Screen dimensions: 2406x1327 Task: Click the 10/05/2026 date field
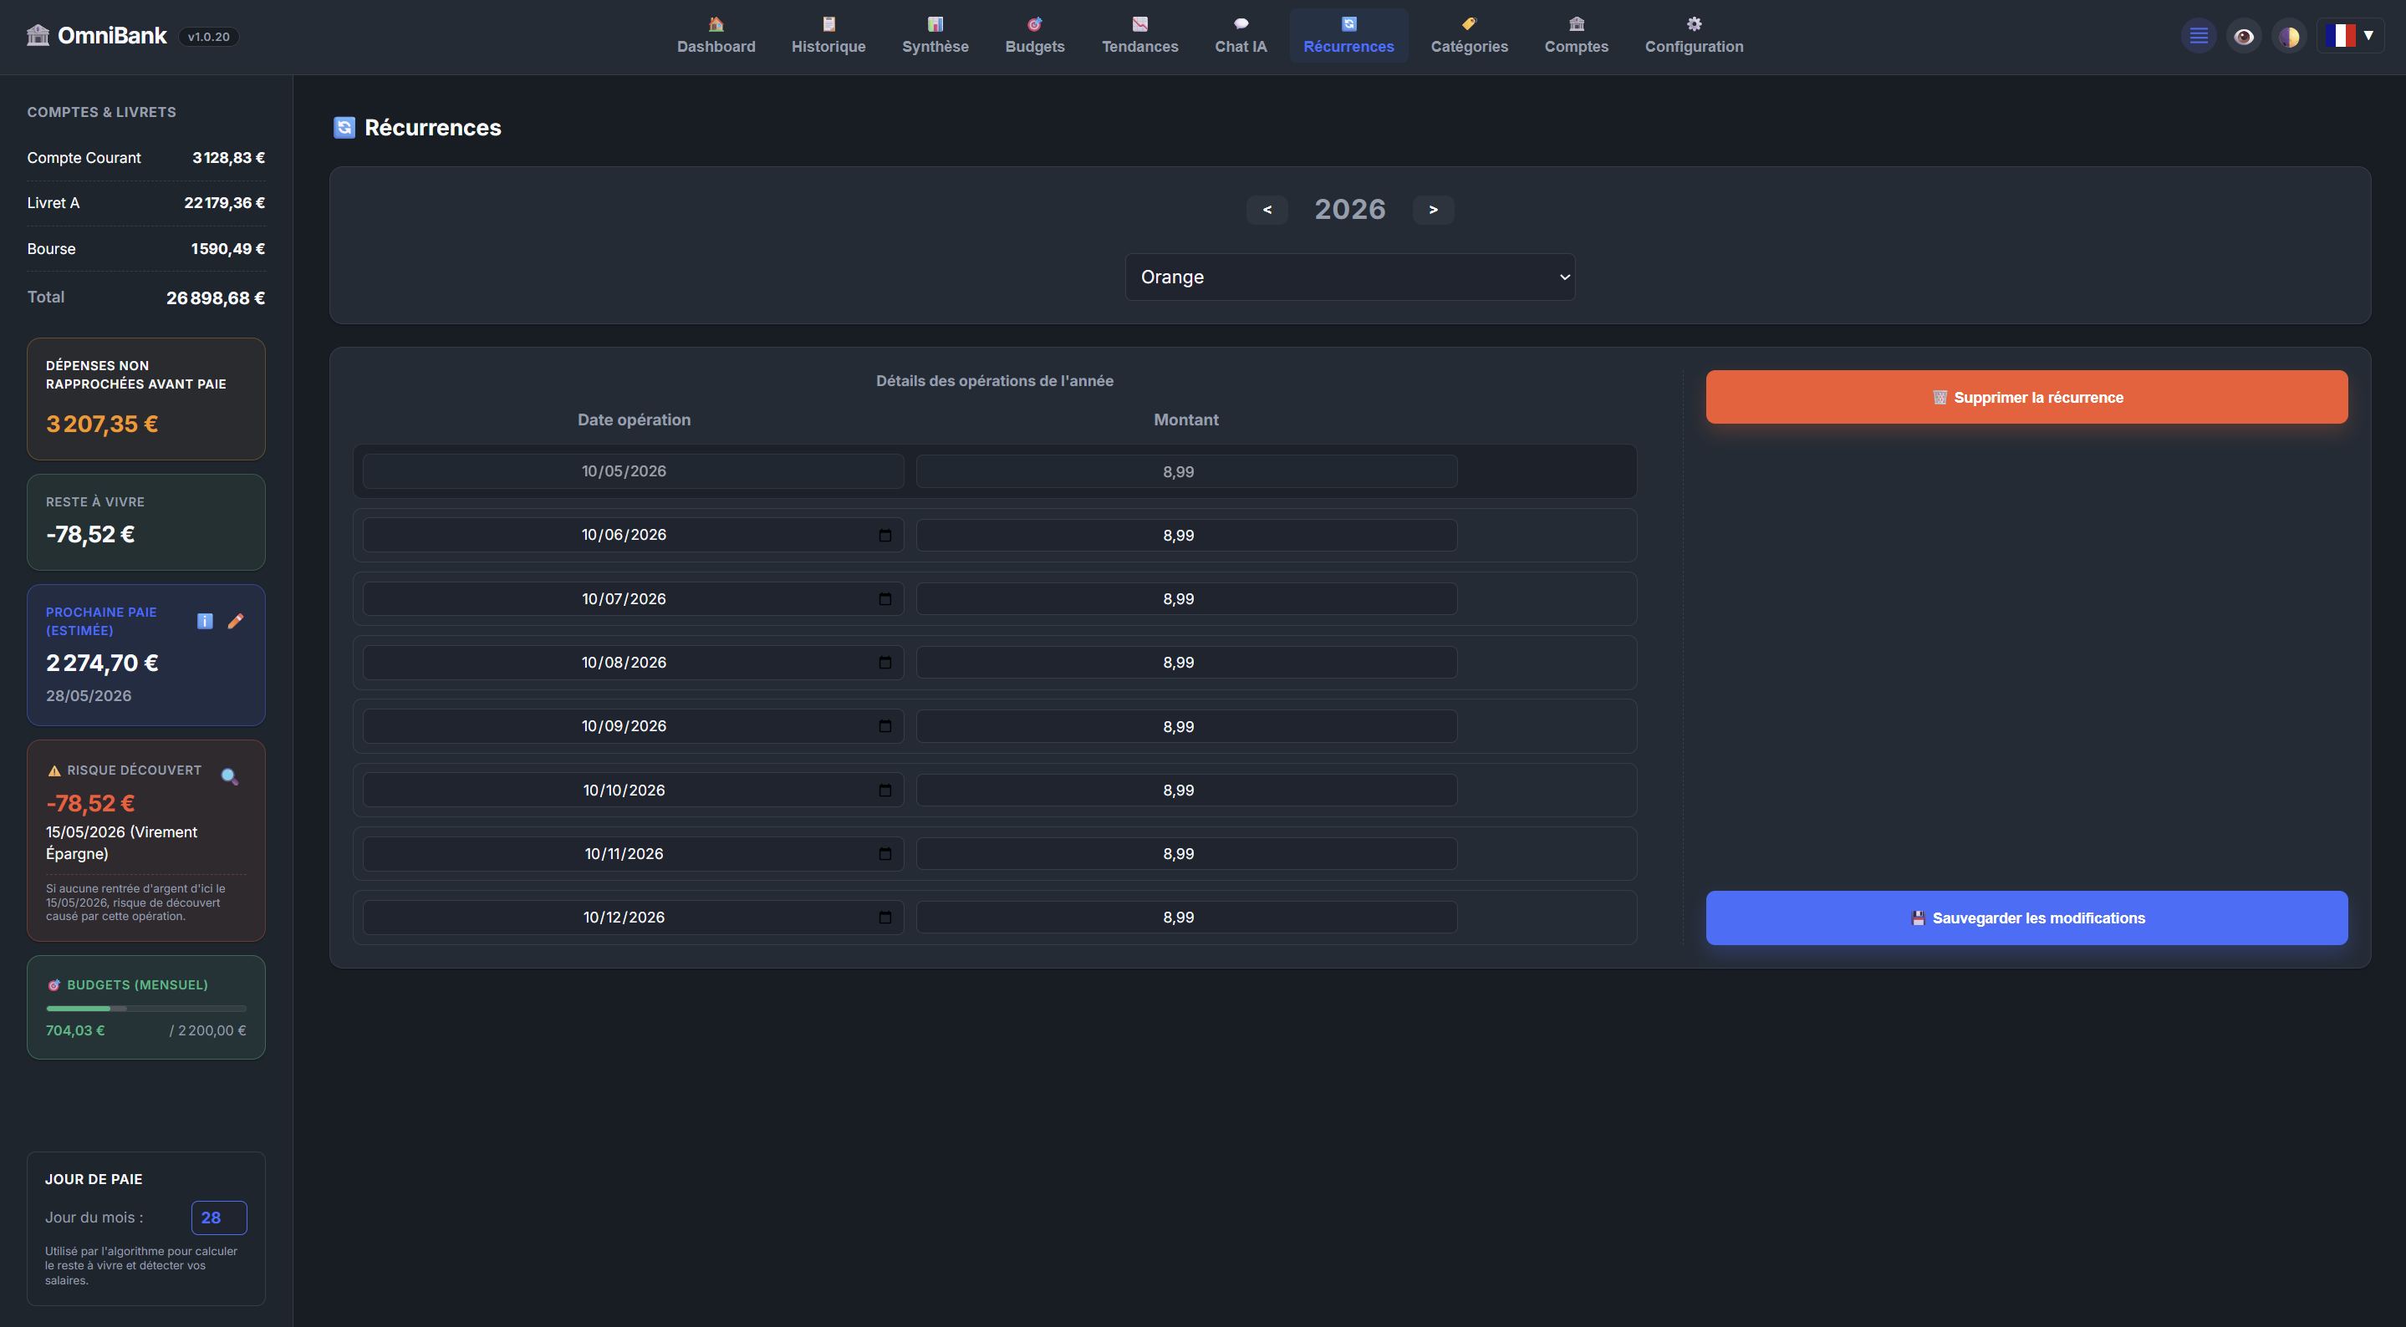(633, 471)
